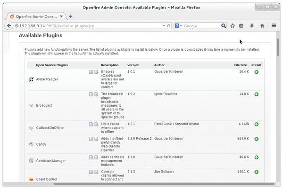283x189 pixels.
Task: Install the Certificate Manager plugin
Action: 256,157
